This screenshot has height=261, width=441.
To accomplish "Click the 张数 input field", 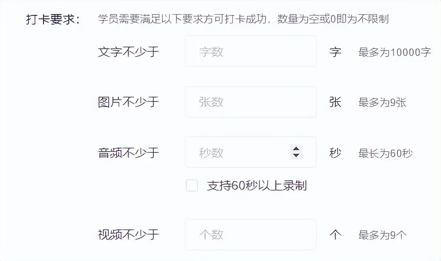I will coord(251,101).
